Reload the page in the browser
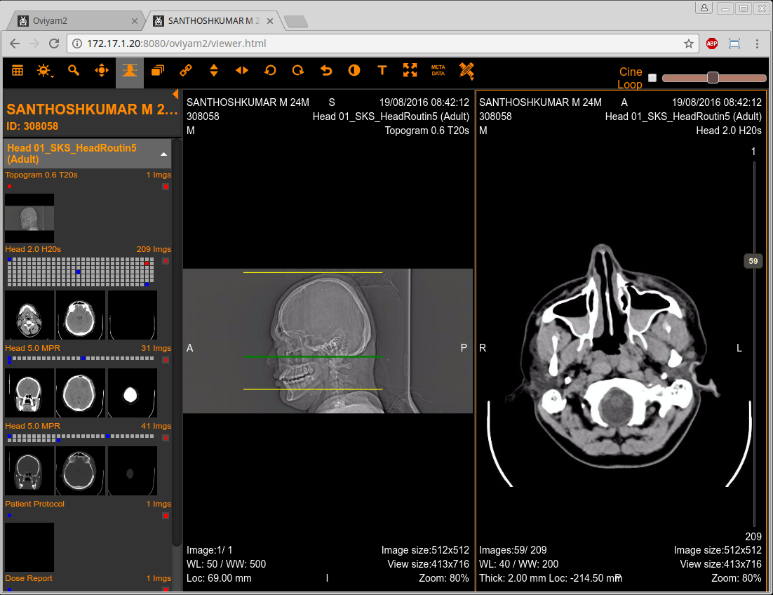773x595 pixels. [54, 44]
